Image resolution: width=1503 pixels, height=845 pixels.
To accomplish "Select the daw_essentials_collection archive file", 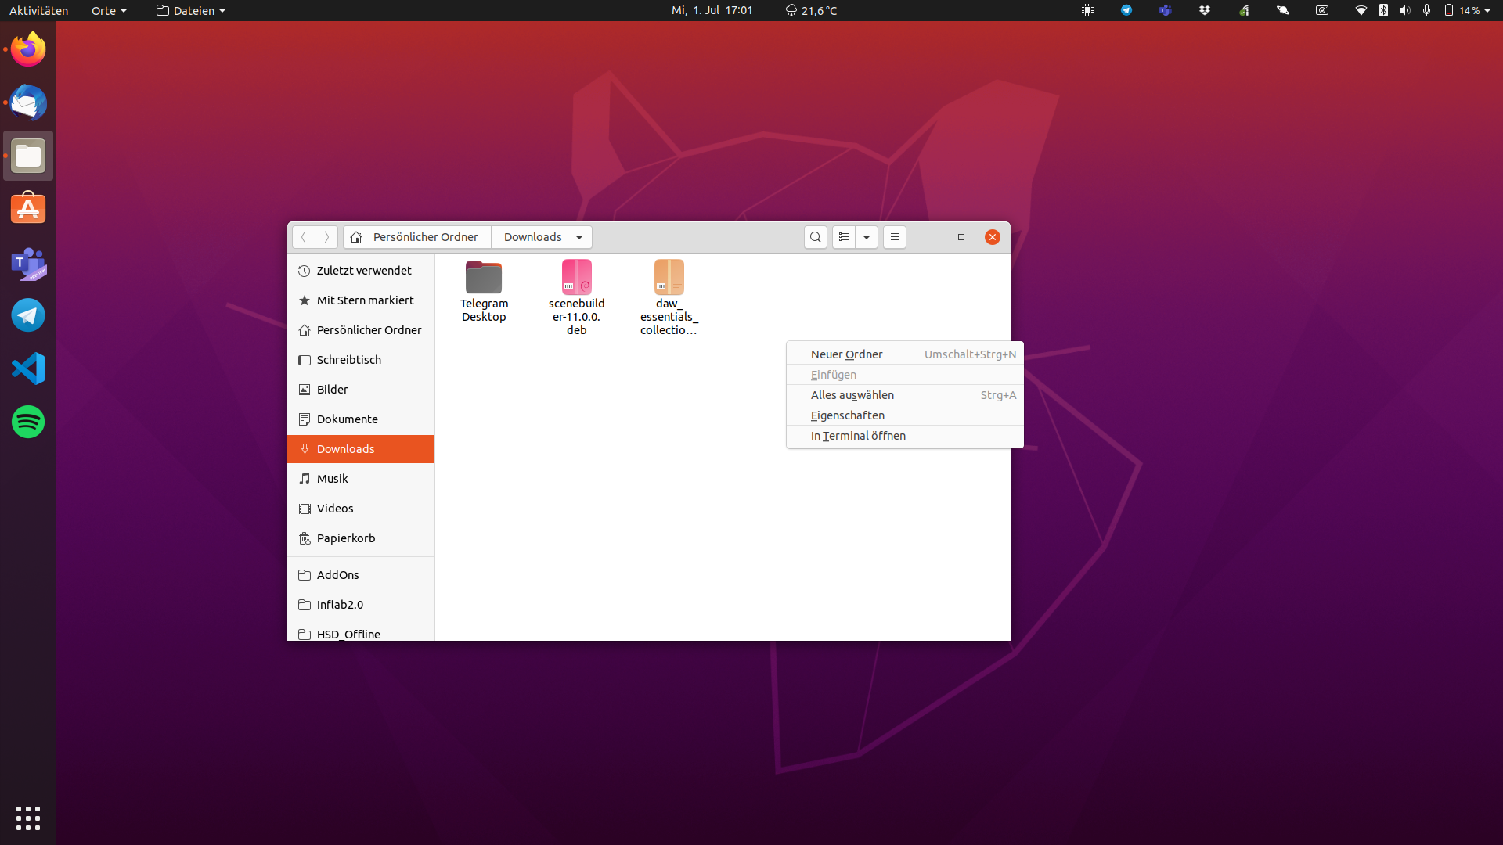I will click(669, 279).
